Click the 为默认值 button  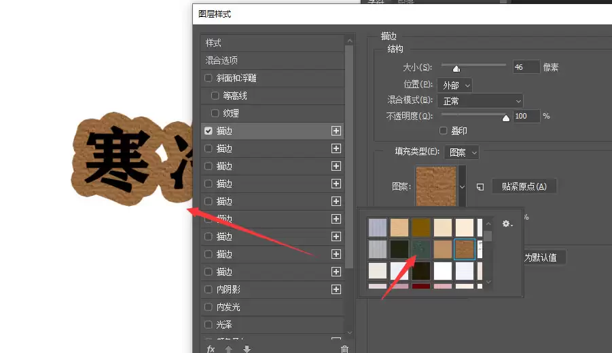pyautogui.click(x=543, y=257)
